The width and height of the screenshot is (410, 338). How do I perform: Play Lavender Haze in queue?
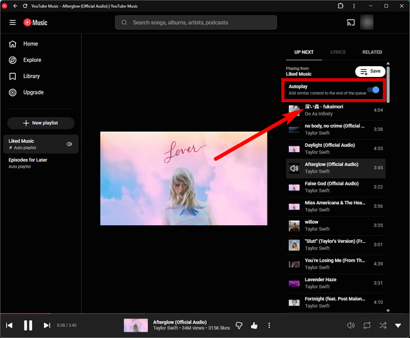pos(336,283)
